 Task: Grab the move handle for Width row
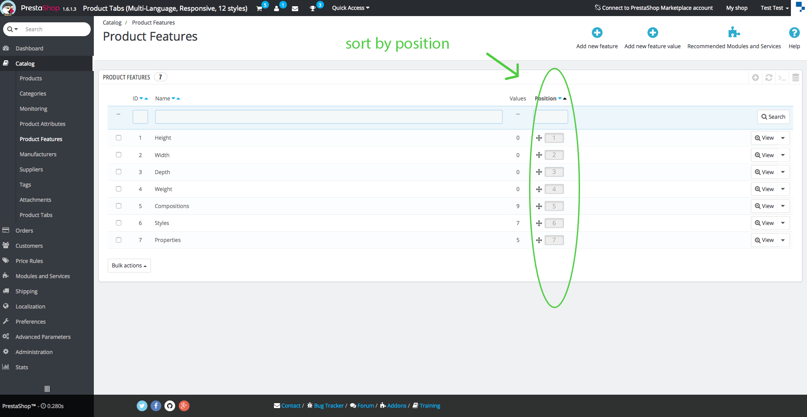pos(539,155)
